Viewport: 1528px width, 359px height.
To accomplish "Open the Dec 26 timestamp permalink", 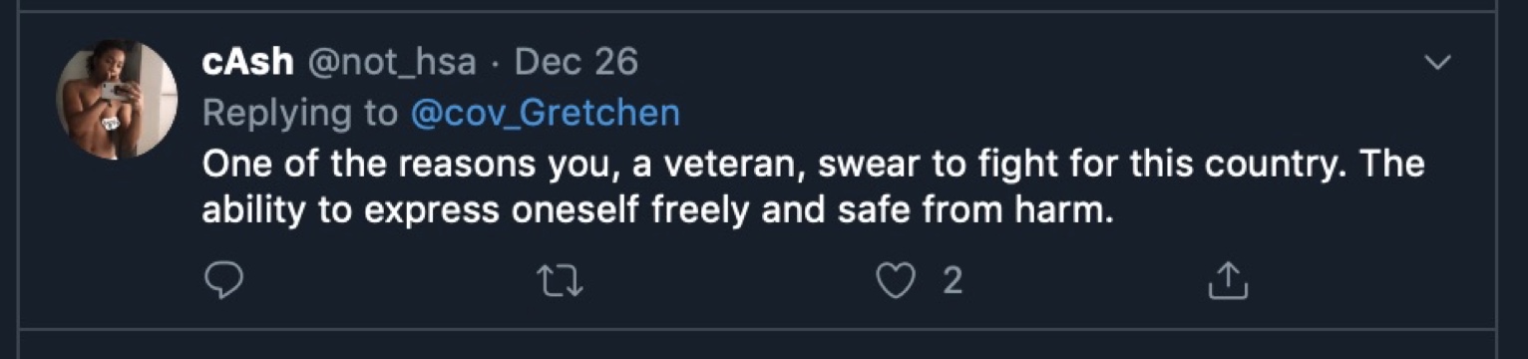I will (575, 63).
